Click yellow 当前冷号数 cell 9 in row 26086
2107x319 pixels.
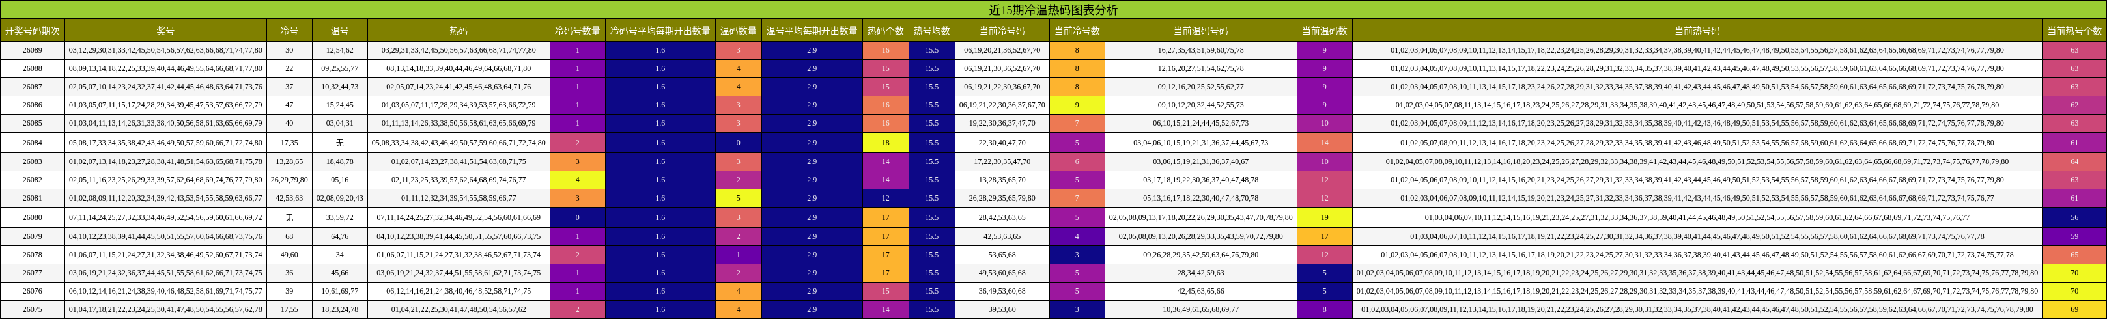[1077, 105]
